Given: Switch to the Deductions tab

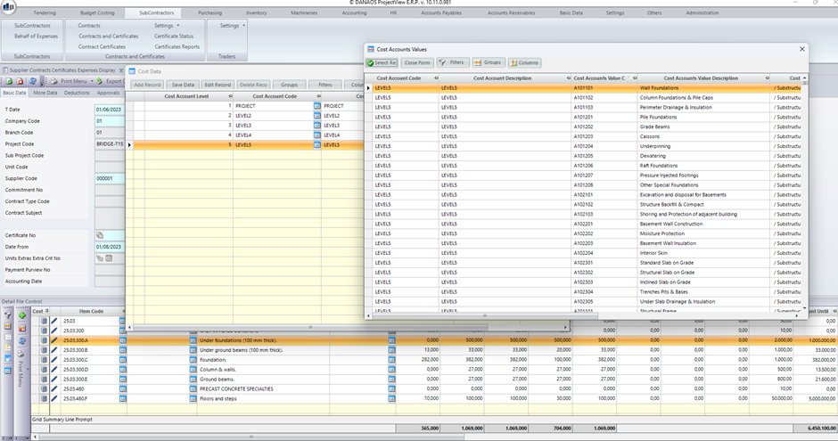Looking at the screenshot, I should pos(77,93).
